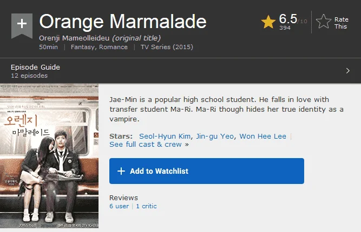Image resolution: width=361 pixels, height=232 pixels.
Task: Click the 6.5 rating score
Action: point(288,19)
